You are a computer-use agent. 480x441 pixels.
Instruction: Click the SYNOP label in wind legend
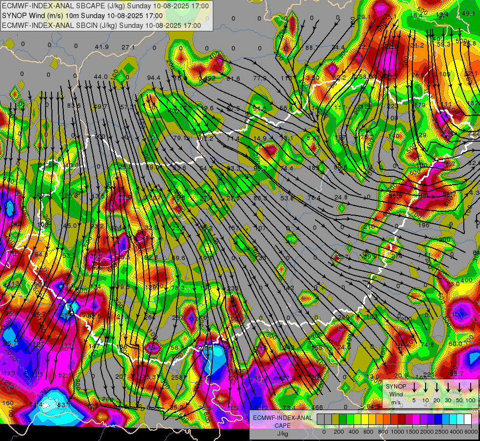point(396,387)
